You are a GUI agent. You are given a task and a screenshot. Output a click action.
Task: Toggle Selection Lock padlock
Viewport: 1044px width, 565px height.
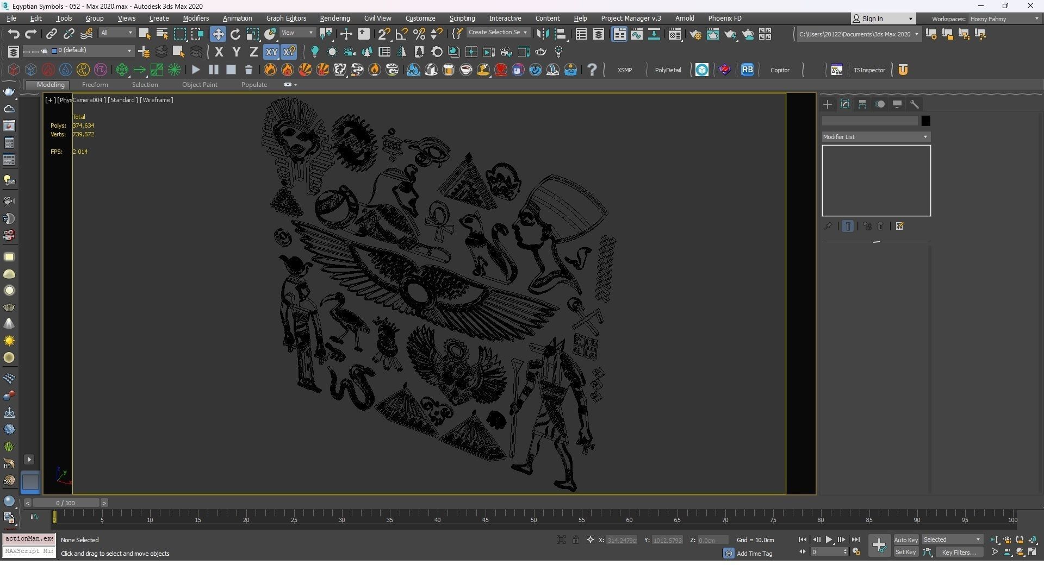coord(575,539)
